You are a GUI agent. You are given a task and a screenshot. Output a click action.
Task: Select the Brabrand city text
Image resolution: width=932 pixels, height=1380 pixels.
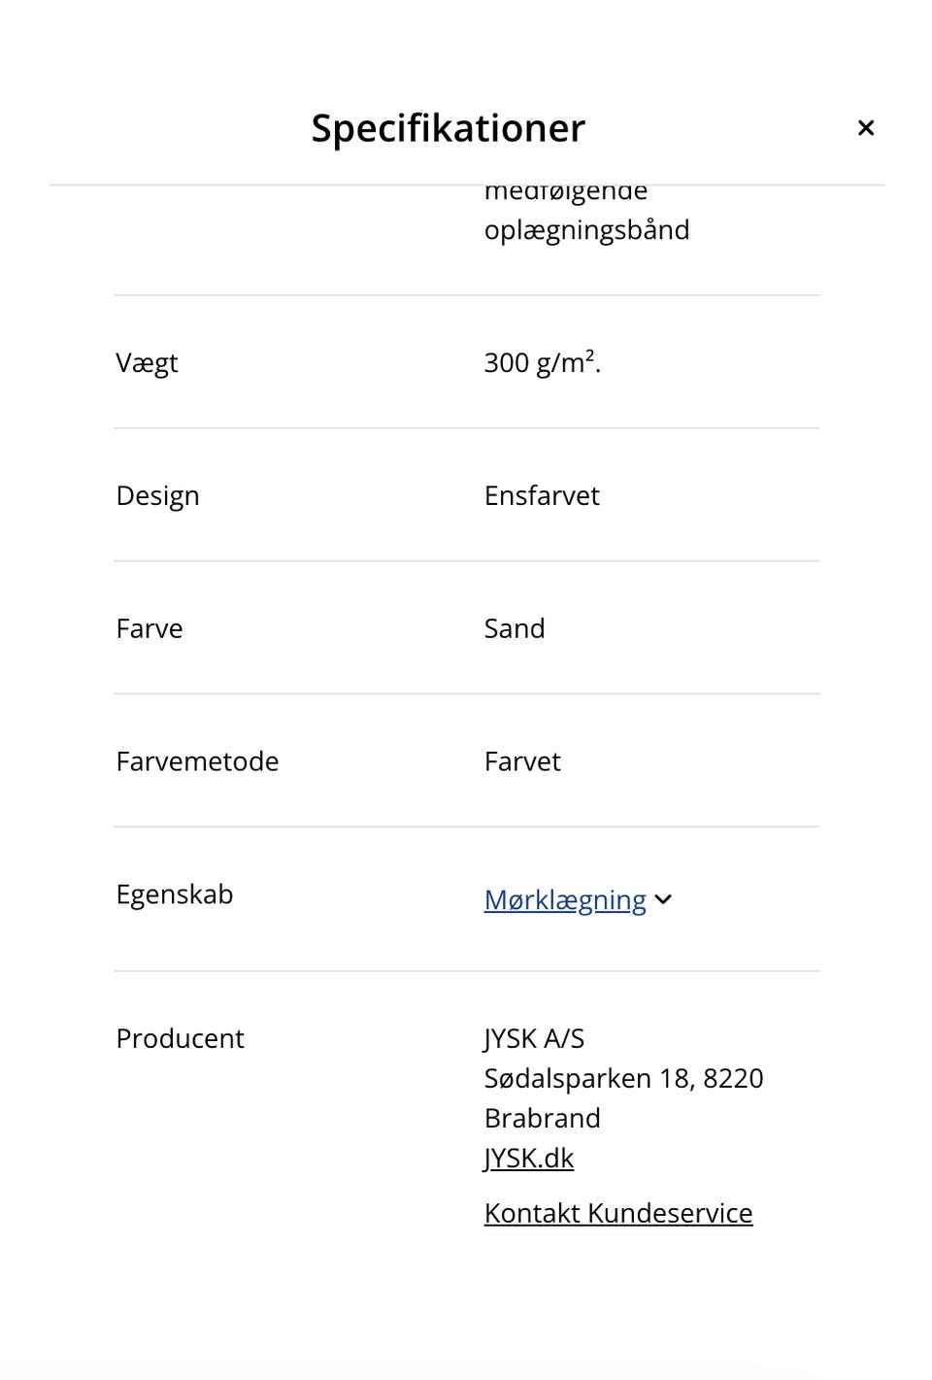coord(543,1118)
